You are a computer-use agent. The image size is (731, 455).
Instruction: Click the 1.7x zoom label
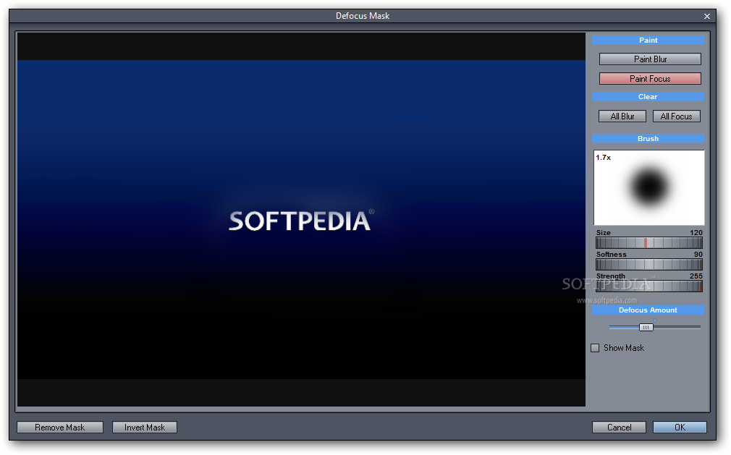click(604, 158)
